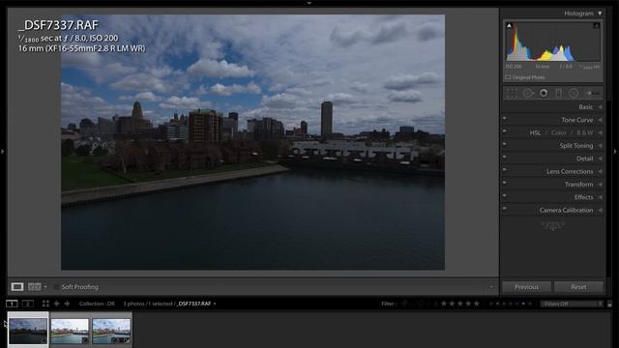This screenshot has width=619, height=348.
Task: Toggle Split Toning on/off switch
Action: 505,144
